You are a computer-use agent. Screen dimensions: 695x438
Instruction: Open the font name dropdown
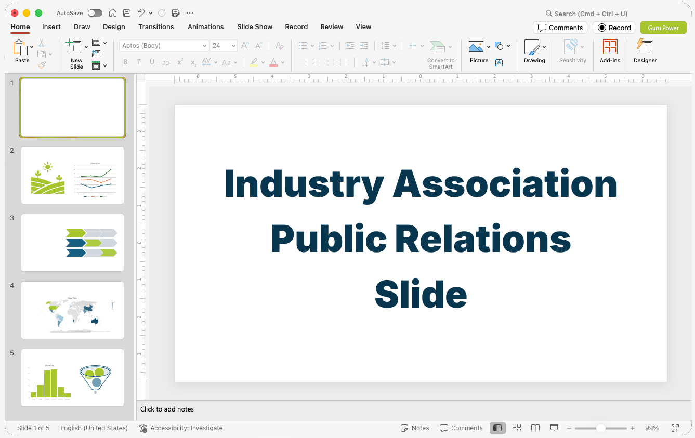[x=204, y=46]
